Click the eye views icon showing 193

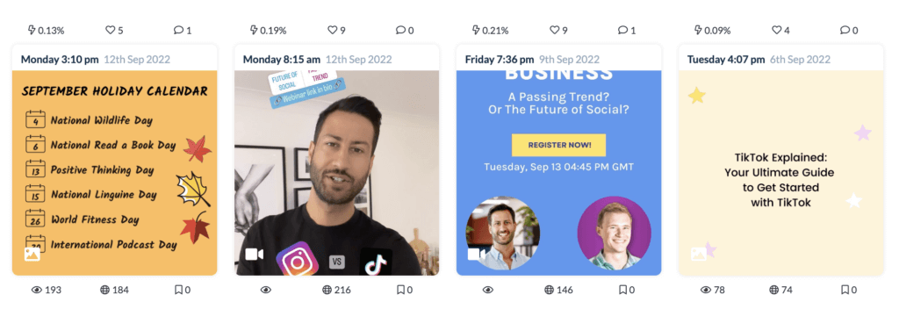[x=37, y=291]
